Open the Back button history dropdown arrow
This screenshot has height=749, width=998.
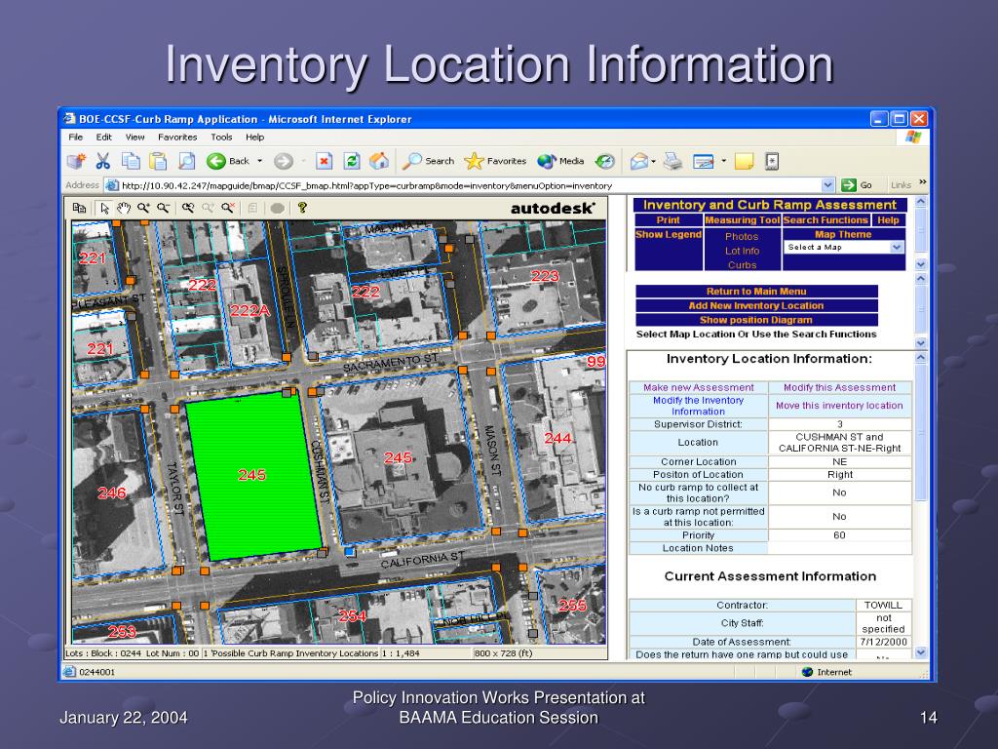coord(259,161)
